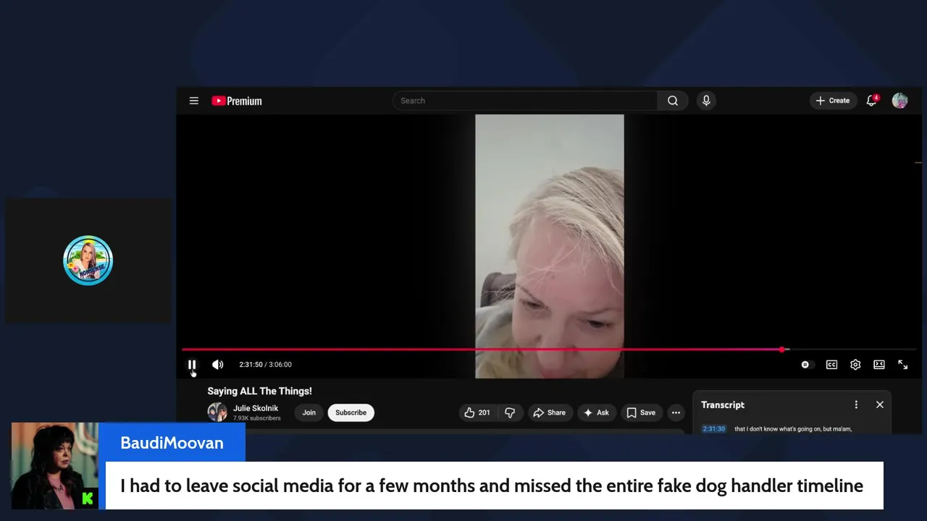Click the chat message about fake dog handler
Screen dimensions: 927x521
pyautogui.click(x=492, y=486)
